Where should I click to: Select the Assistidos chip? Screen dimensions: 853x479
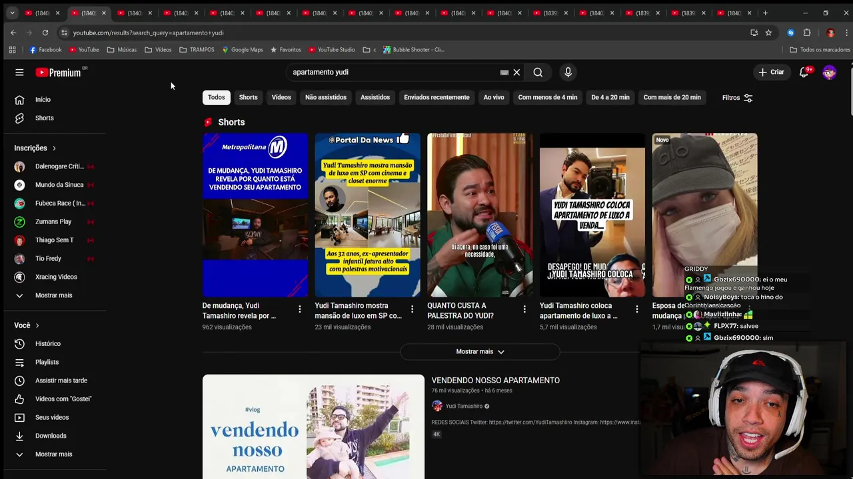375,97
